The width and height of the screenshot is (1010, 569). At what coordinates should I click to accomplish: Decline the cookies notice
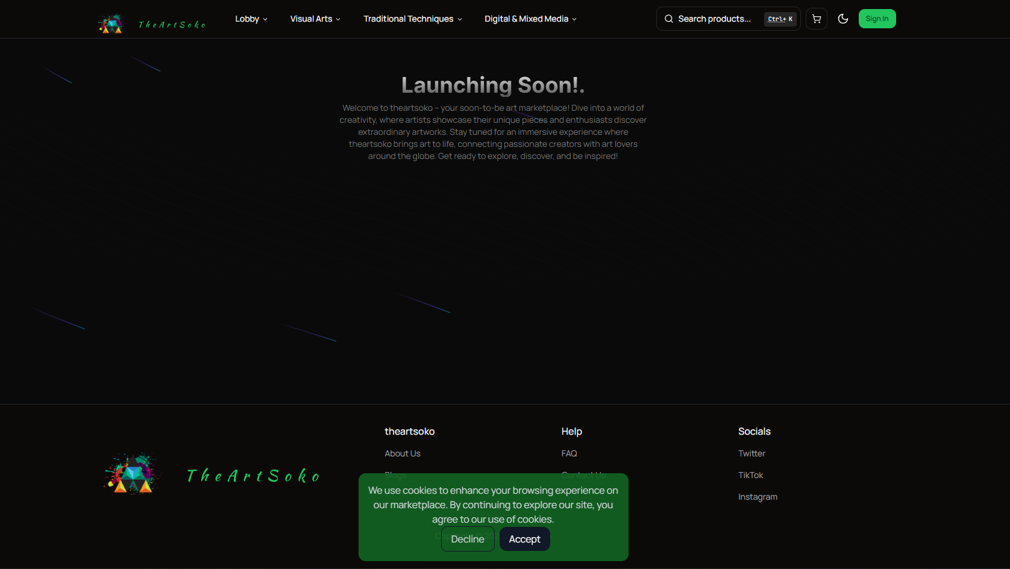467,539
